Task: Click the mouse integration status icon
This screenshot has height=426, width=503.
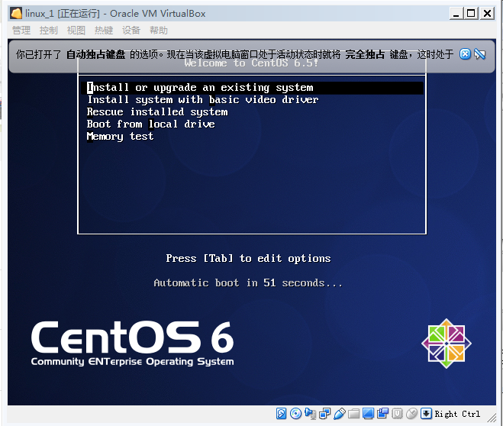Action: click(x=411, y=414)
